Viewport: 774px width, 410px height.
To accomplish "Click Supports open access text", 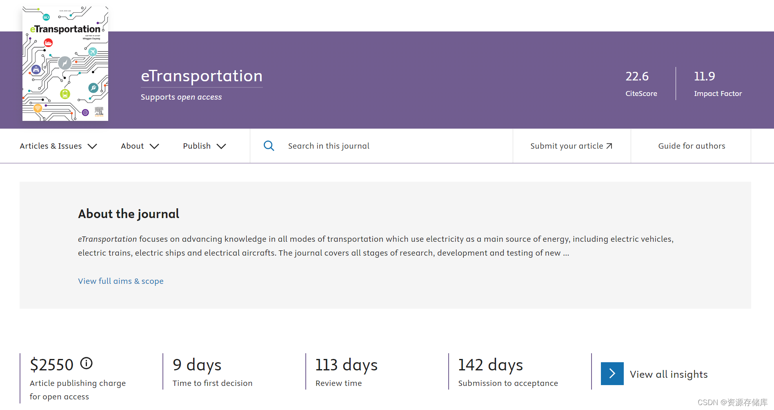I will [x=181, y=97].
